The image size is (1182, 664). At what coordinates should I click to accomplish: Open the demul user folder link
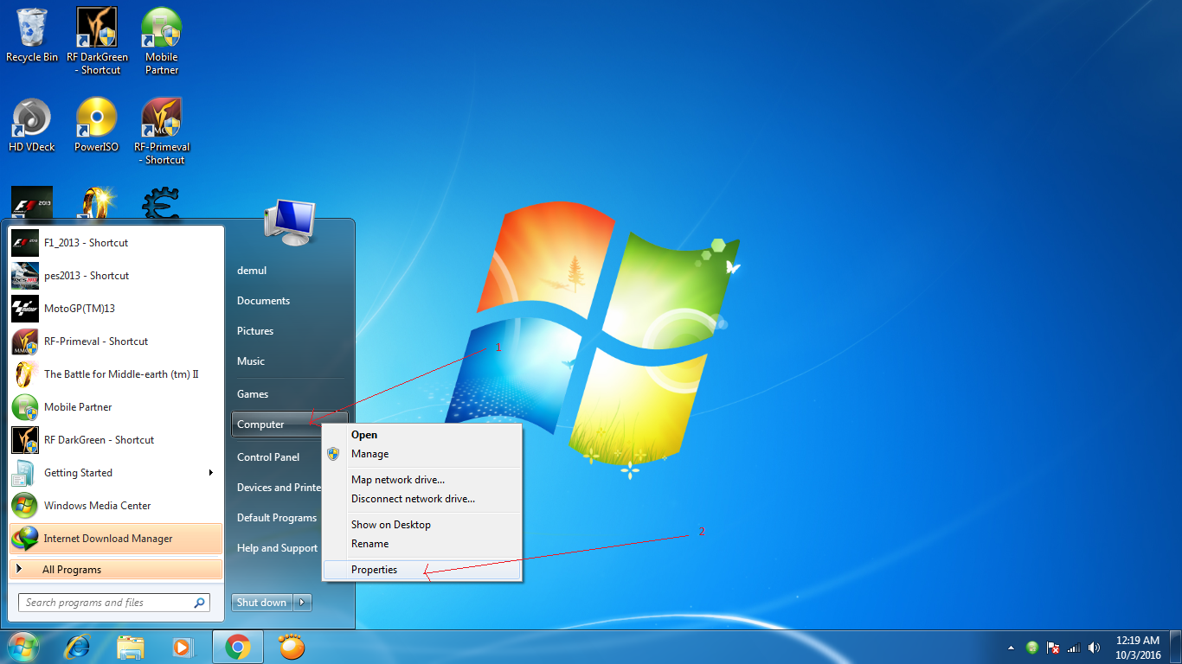252,271
